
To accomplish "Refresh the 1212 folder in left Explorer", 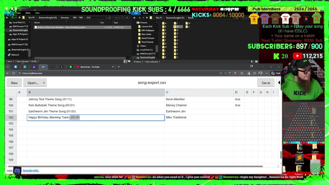I will [x=109, y=18].
